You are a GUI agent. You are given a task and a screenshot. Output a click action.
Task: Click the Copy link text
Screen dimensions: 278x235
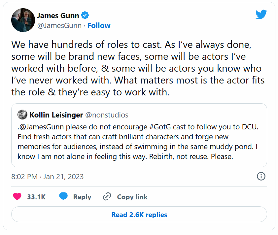(x=132, y=197)
